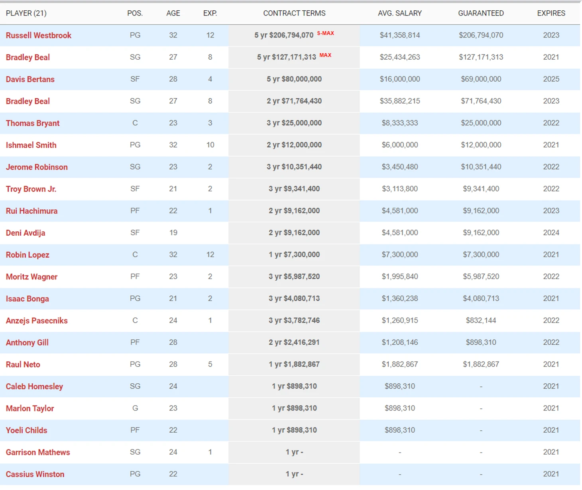
Task: Sort by AVG. SALARY column header
Action: click(400, 13)
